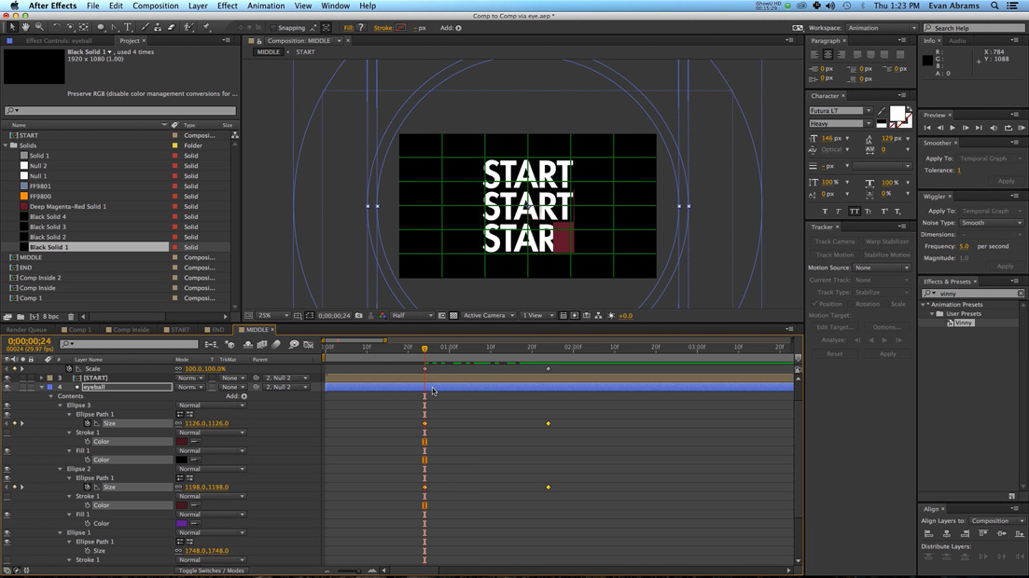Delete selected project item with trash
Viewport: 1029px width, 578px height.
pyautogui.click(x=71, y=317)
